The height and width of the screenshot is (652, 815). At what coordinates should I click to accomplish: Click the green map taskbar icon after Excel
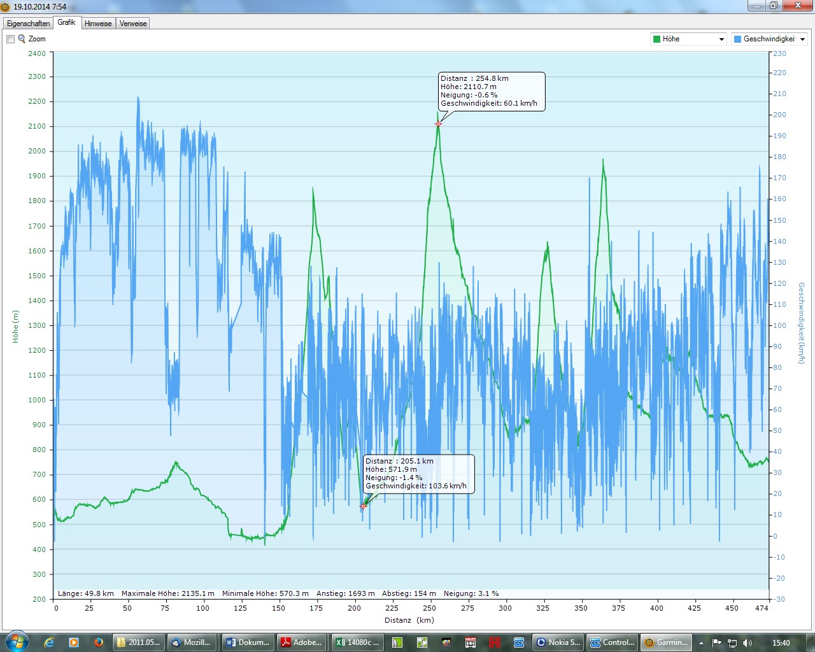[x=397, y=642]
